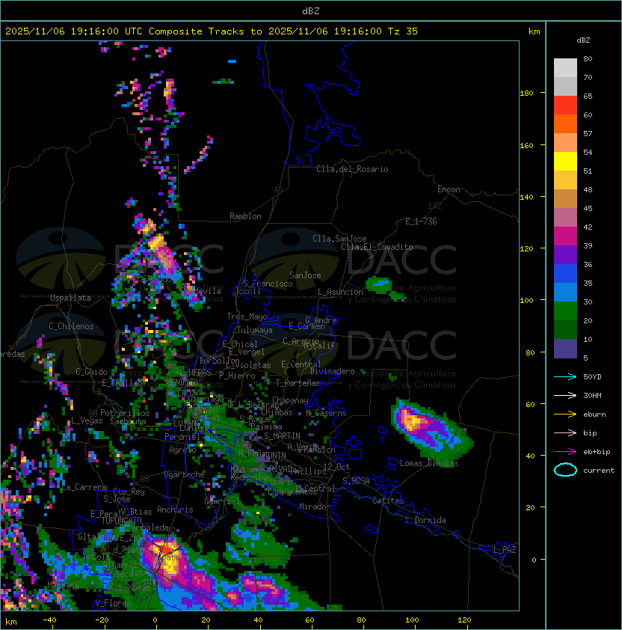Click the 'Encon' map label
The width and height of the screenshot is (622, 630).
click(x=449, y=189)
